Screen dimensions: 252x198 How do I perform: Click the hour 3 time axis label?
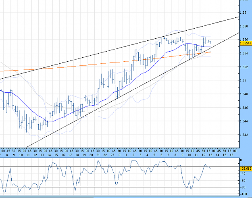coord(140,155)
